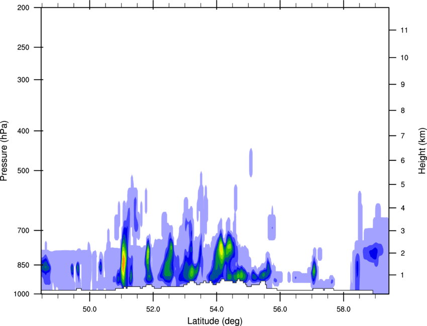Click the yellow contour peak near latitude 54

(x=222, y=249)
